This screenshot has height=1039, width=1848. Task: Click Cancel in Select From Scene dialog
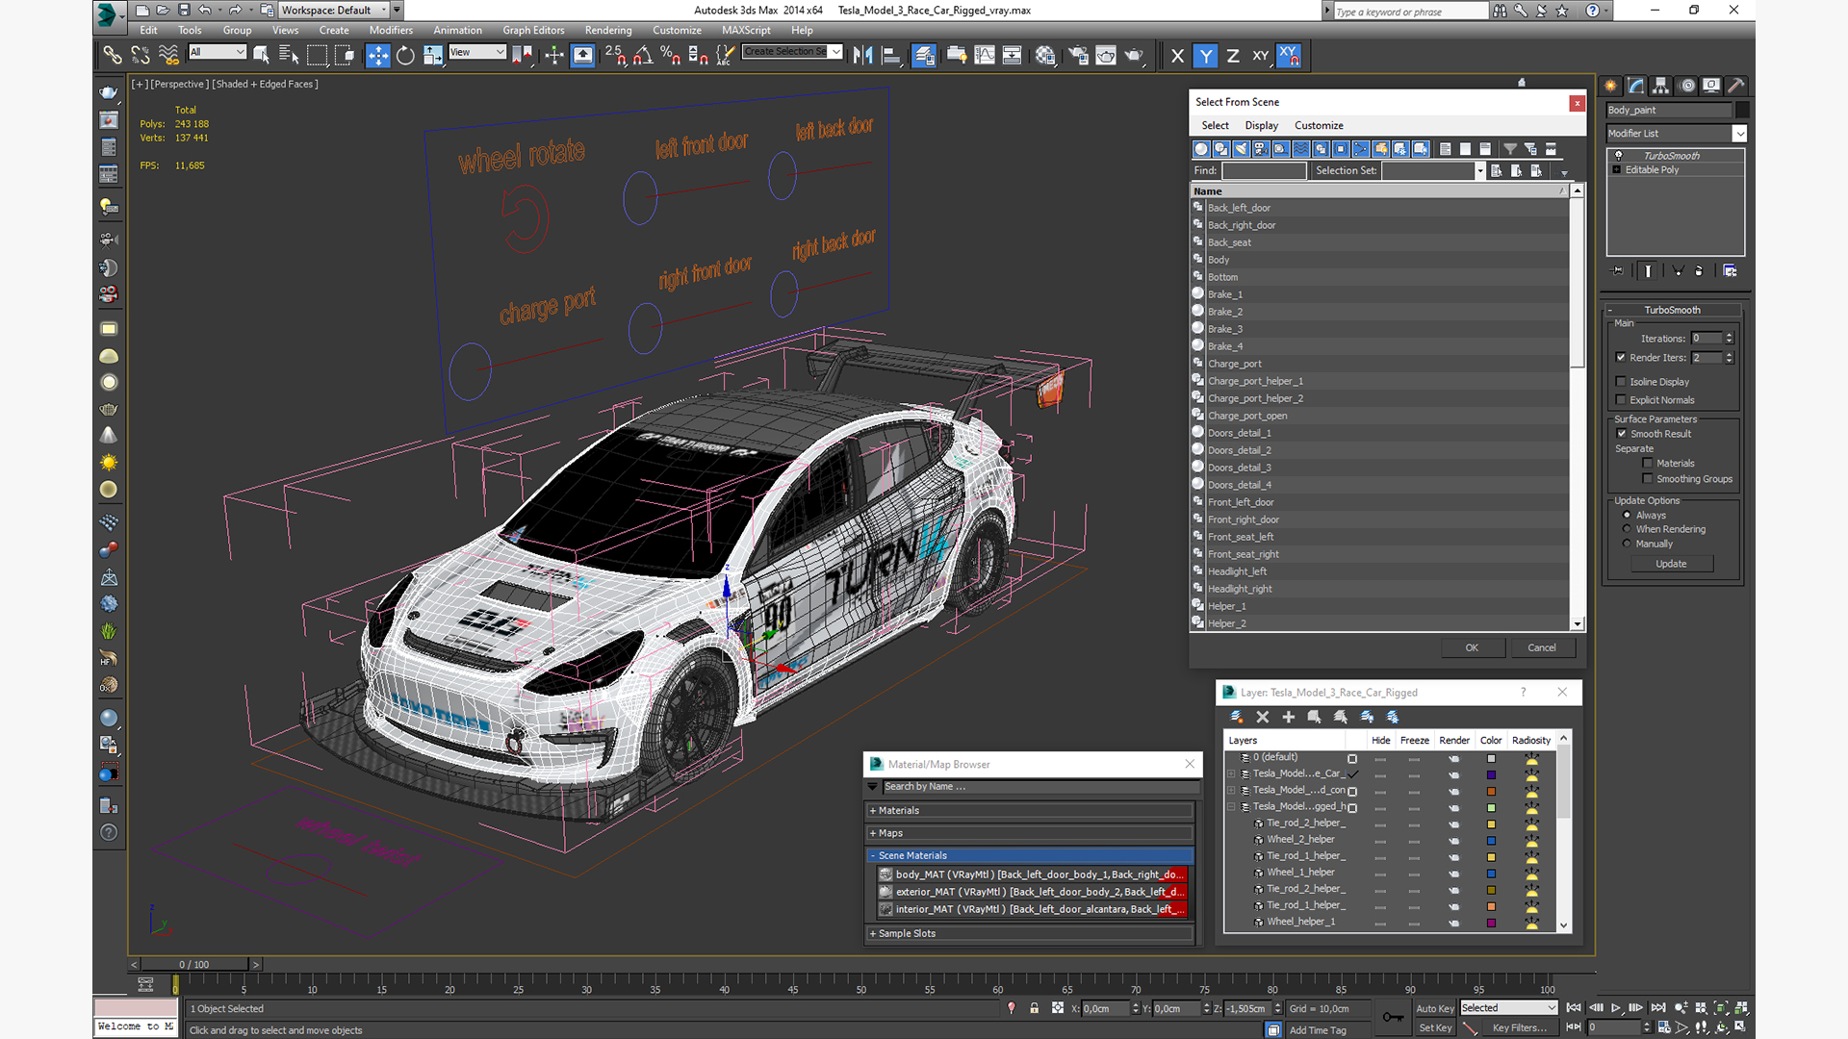pyautogui.click(x=1542, y=648)
